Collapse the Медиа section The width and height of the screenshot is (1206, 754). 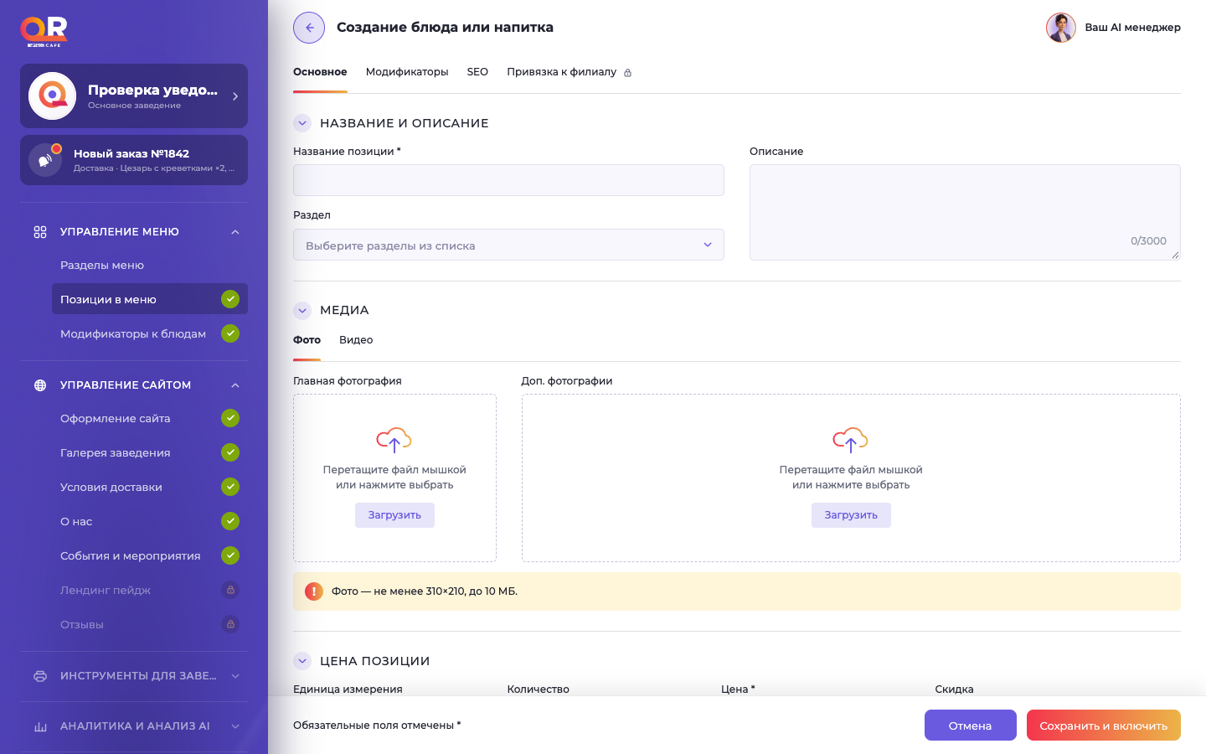(x=302, y=310)
